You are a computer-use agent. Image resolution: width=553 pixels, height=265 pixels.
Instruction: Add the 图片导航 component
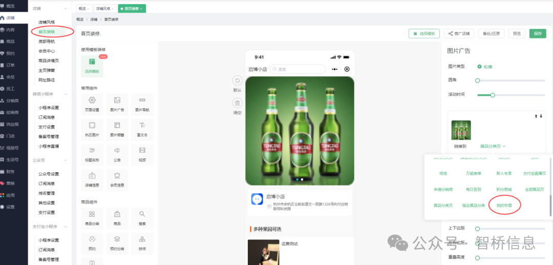pyautogui.click(x=142, y=104)
